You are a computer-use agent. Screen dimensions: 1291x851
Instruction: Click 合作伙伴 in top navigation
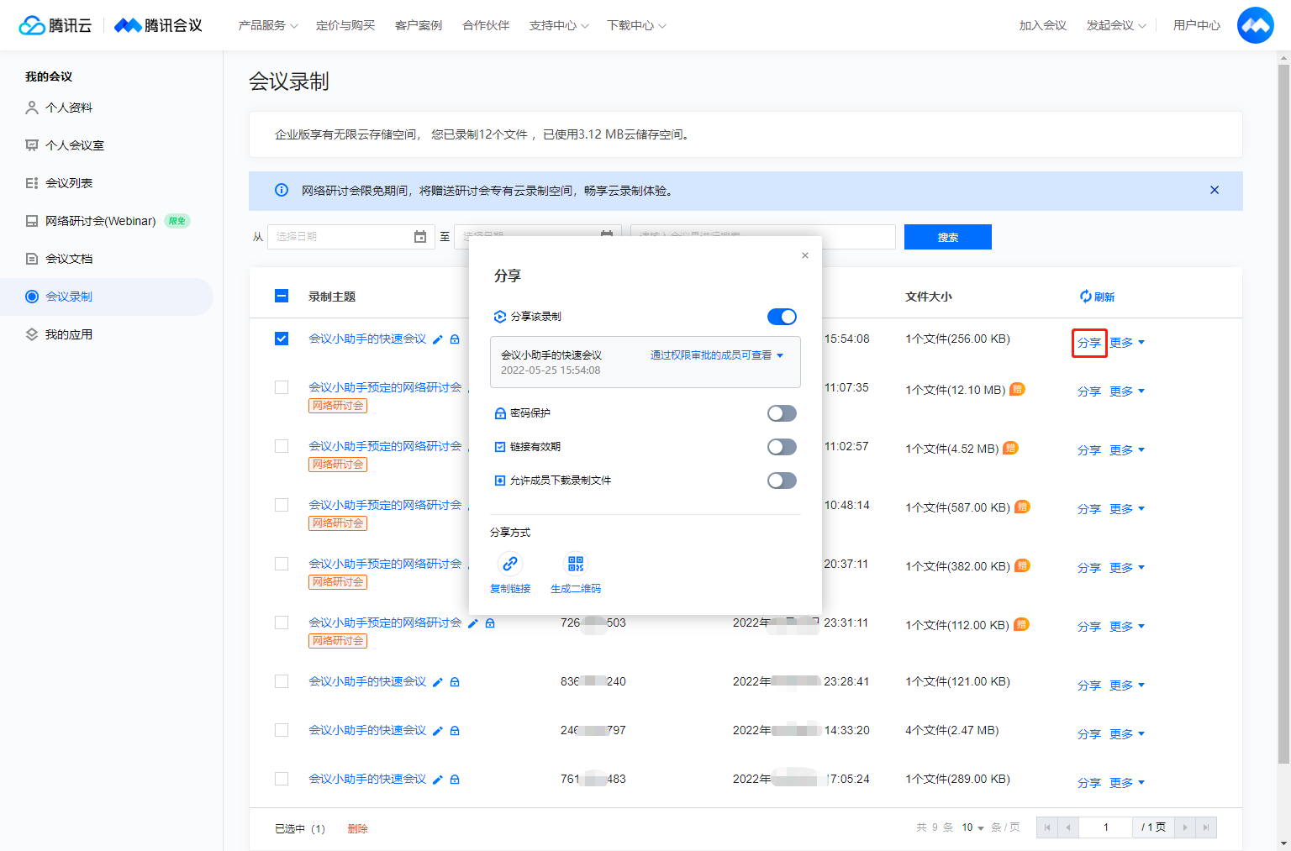(x=486, y=25)
